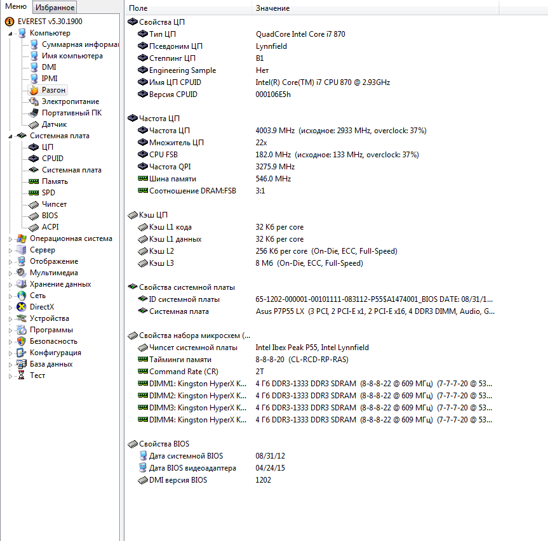Click the Мультимедиа speaker icon
This screenshot has height=541, width=548.
(22, 273)
